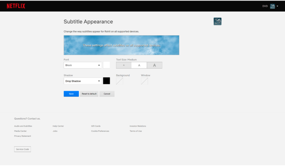285x166 pixels.
Task: Click the Subtitle Appearance heading
Action: [88, 22]
